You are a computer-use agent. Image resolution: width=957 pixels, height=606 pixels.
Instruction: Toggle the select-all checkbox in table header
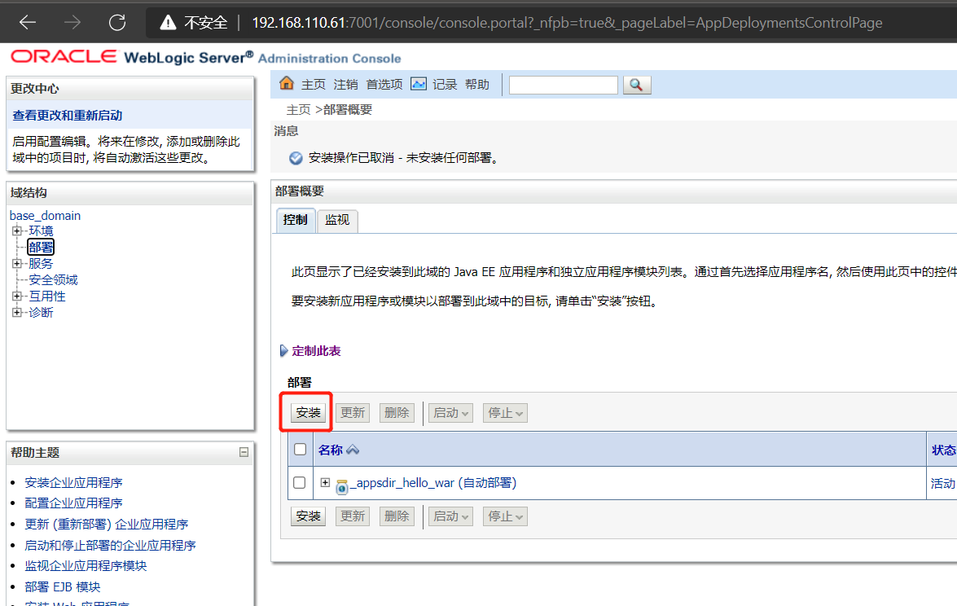tap(301, 450)
